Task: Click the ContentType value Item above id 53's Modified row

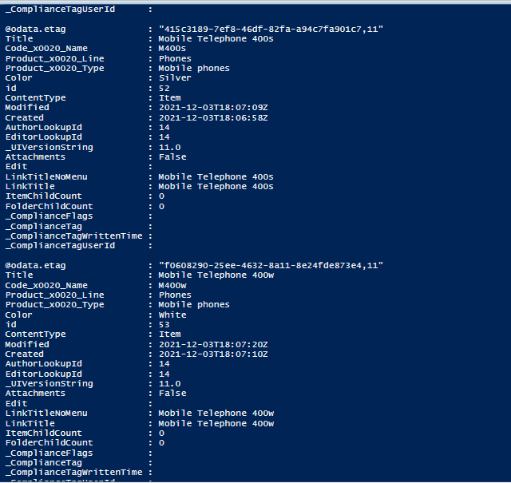Action: click(x=169, y=335)
